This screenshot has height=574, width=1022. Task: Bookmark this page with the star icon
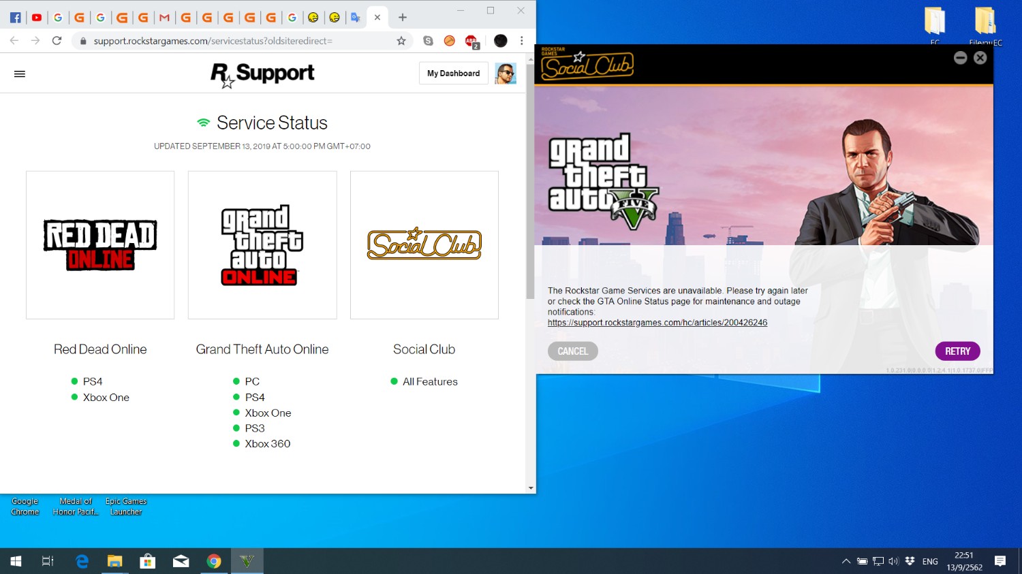point(401,41)
